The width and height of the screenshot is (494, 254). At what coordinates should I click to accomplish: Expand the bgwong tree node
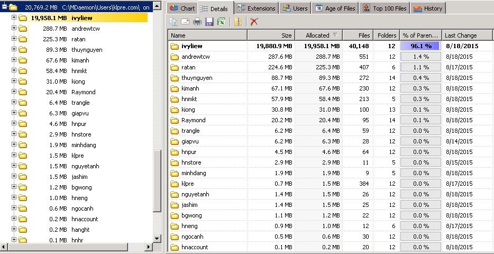click(14, 187)
